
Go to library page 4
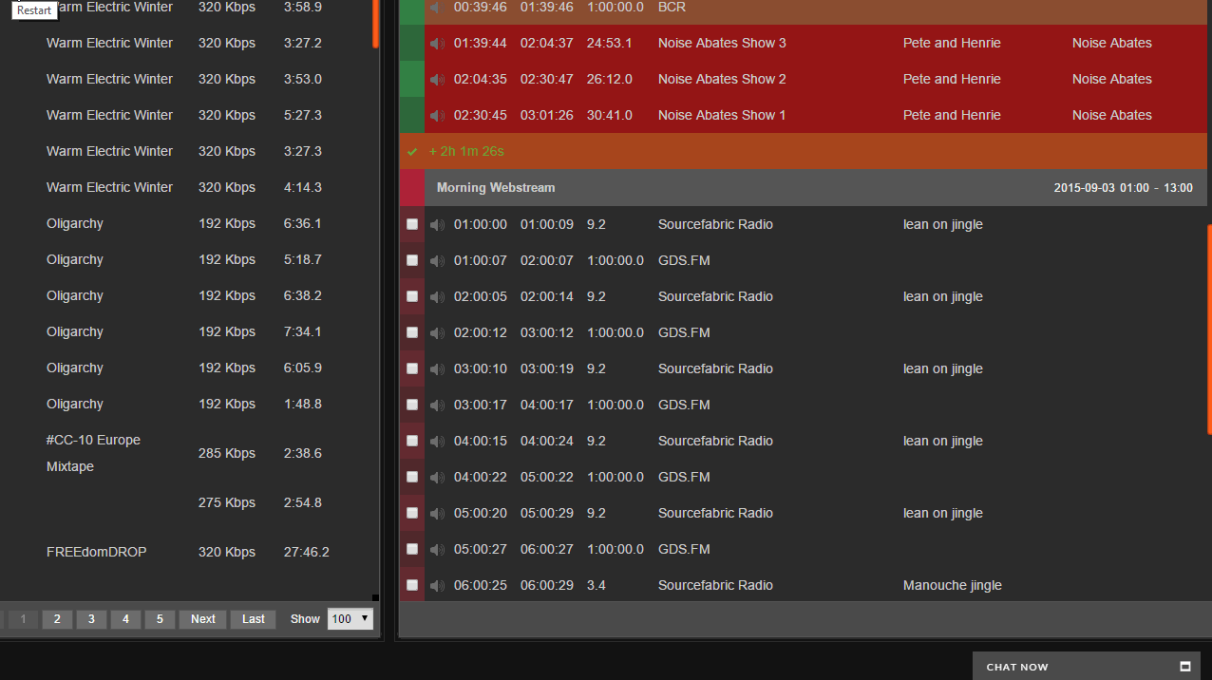pos(125,619)
